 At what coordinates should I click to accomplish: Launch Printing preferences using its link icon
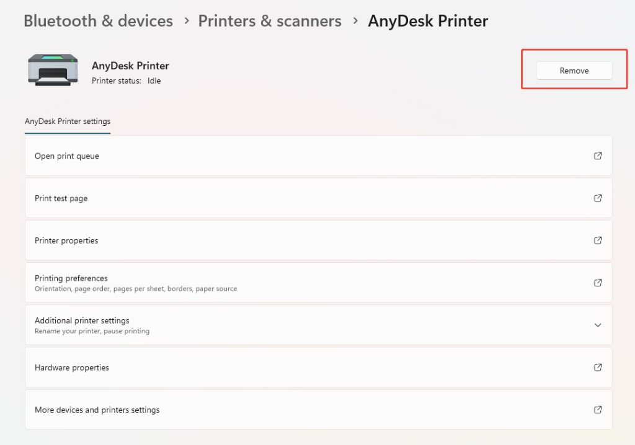click(x=597, y=283)
